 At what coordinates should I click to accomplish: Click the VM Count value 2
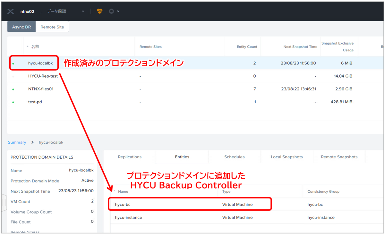point(92,201)
